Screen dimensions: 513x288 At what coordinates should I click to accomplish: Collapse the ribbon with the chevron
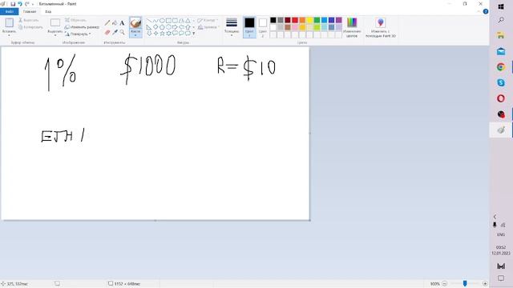pyautogui.click(x=479, y=11)
